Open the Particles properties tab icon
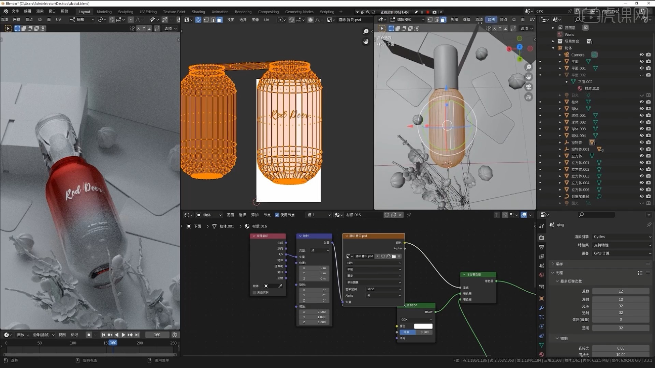The width and height of the screenshot is (655, 368). coord(542,317)
